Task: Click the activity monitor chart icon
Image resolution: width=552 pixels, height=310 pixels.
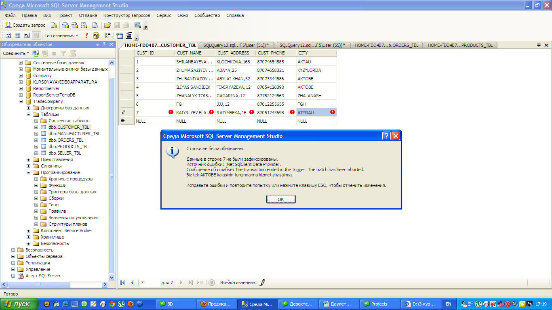Action: pos(137,25)
